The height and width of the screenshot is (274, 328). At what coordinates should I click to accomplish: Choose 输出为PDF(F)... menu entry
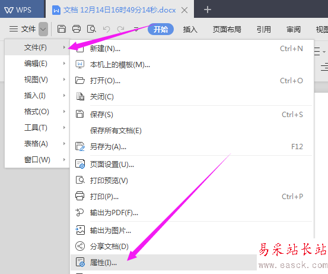[x=192, y=213]
